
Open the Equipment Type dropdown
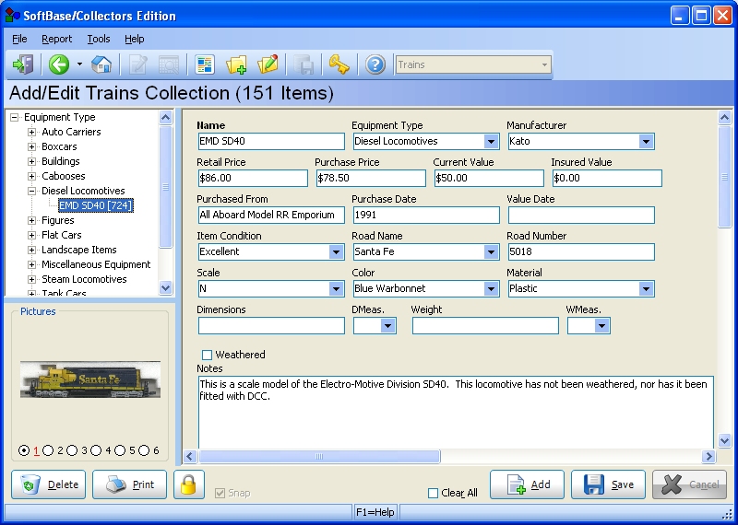coord(491,141)
